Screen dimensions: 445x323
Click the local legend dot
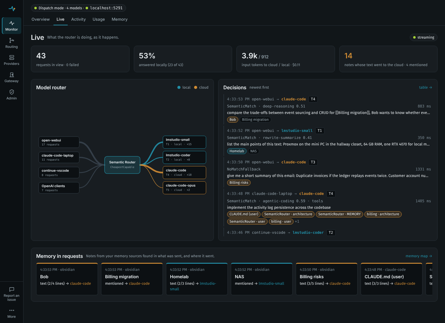(x=179, y=87)
